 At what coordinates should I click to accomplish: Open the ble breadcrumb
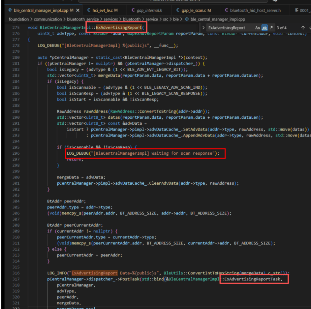176,19
